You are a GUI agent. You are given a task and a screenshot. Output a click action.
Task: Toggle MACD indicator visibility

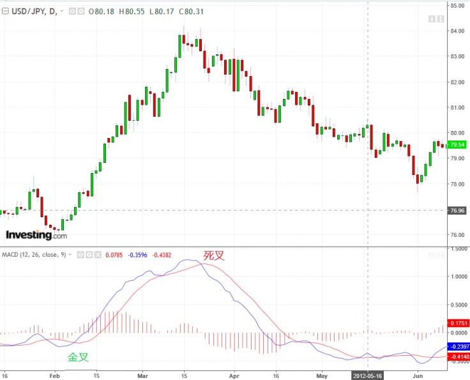click(81, 254)
